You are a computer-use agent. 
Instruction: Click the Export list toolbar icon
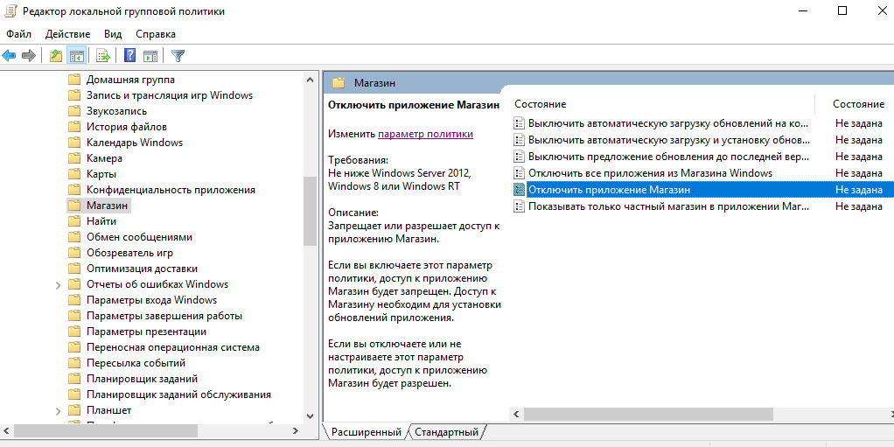tap(103, 56)
